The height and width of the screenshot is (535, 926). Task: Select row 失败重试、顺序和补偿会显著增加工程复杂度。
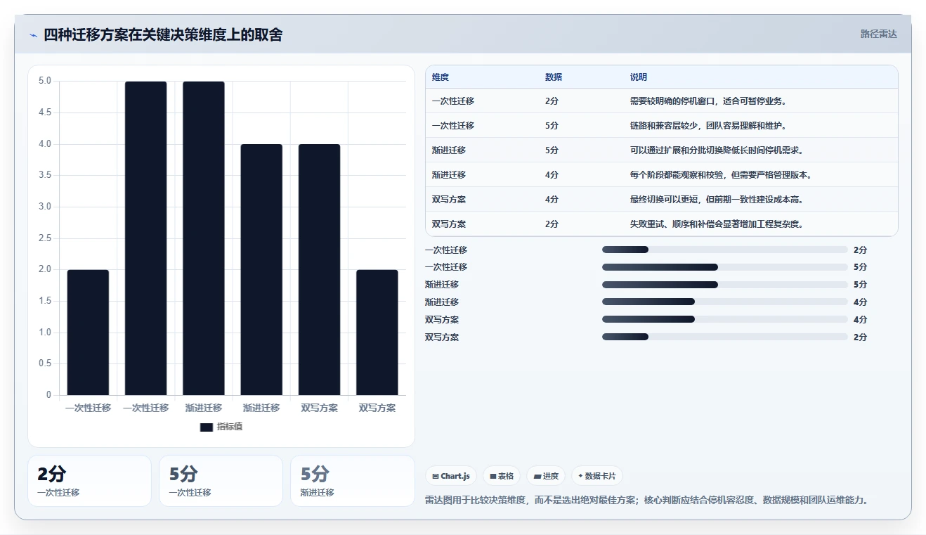662,224
